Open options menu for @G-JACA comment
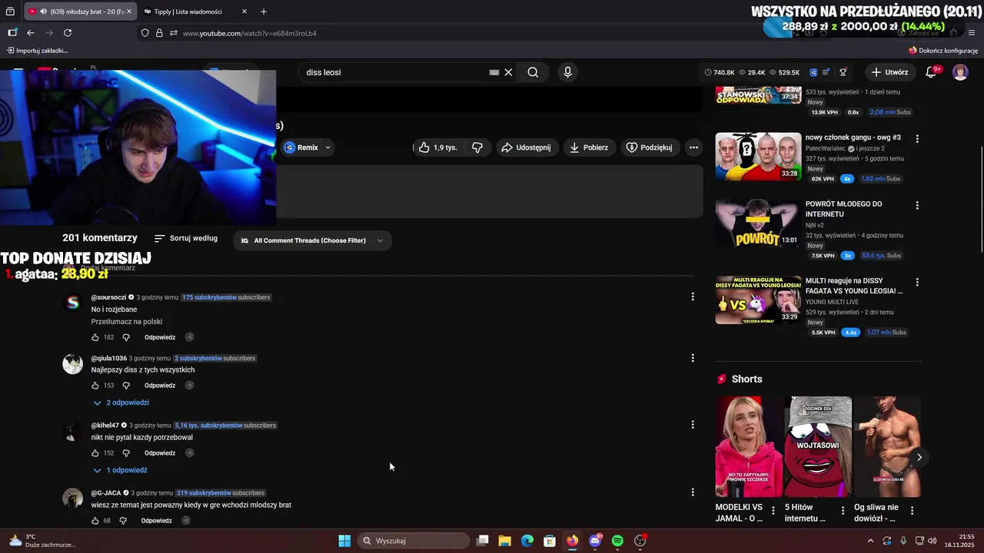Image resolution: width=984 pixels, height=553 pixels. 693,492
